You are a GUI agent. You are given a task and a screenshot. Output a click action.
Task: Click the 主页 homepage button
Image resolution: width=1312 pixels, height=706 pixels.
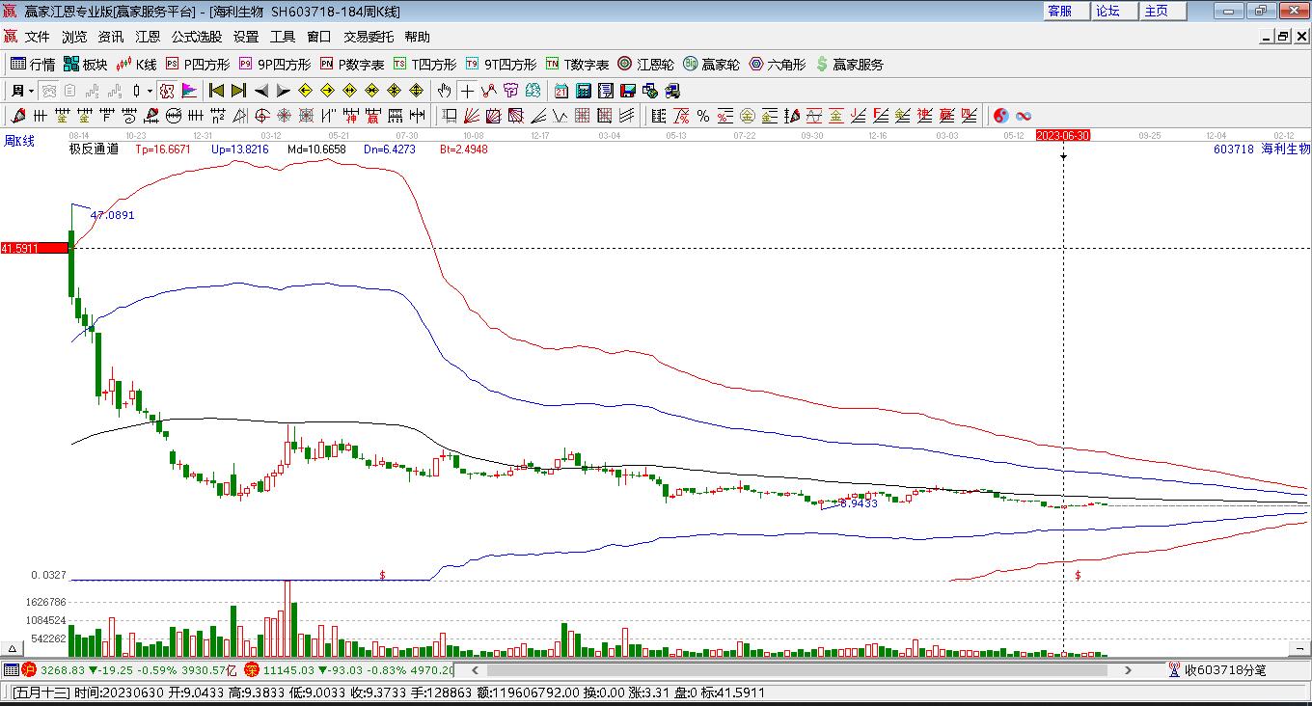coord(1162,11)
